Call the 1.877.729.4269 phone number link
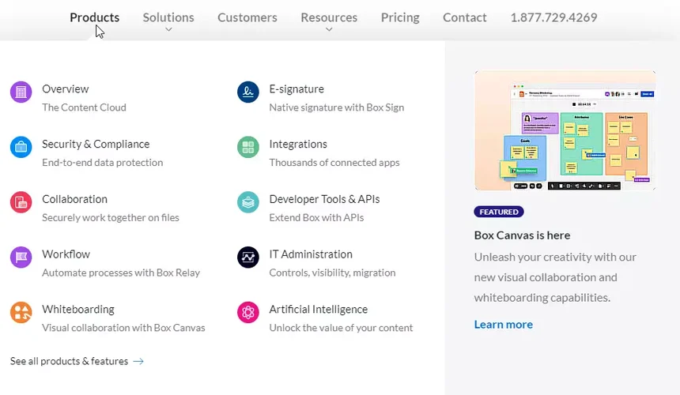Viewport: 680px width, 395px height. [x=553, y=17]
